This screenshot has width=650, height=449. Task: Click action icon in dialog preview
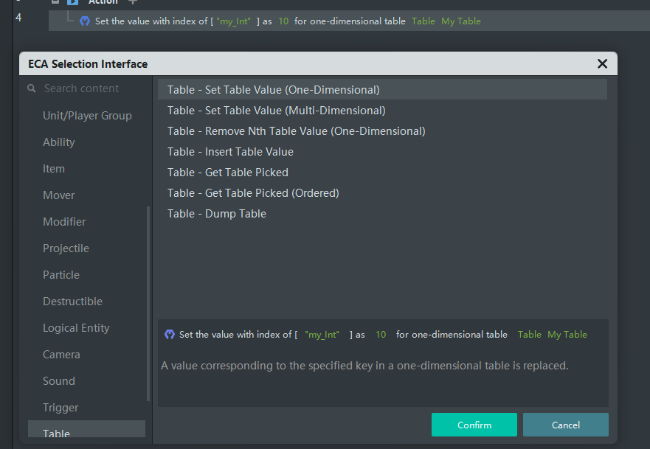(170, 334)
